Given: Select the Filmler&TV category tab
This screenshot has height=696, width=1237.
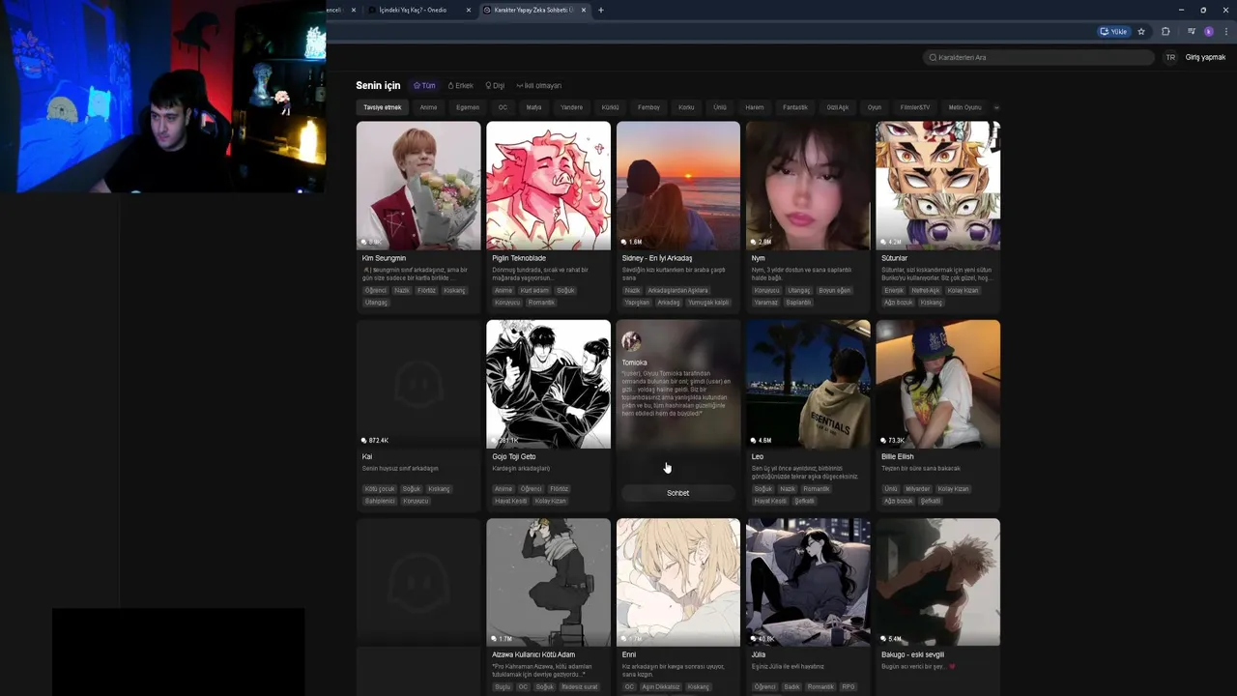Looking at the screenshot, I should point(915,107).
